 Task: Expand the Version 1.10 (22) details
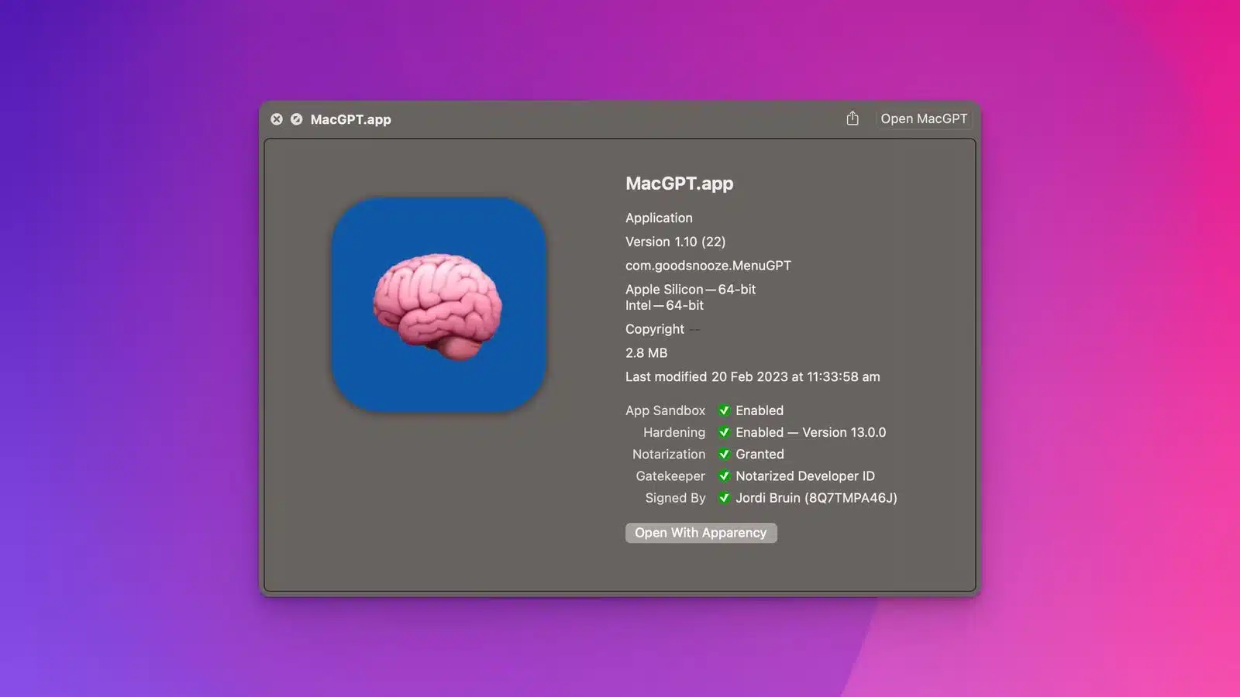coord(675,242)
